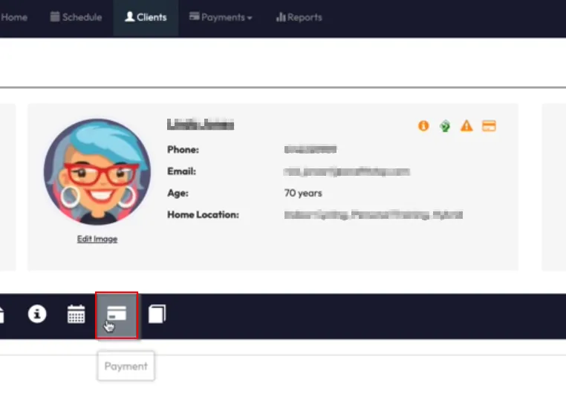This screenshot has height=405, width=566.
Task: Click the home icon at toolbar's left edge
Action: (x=1, y=315)
